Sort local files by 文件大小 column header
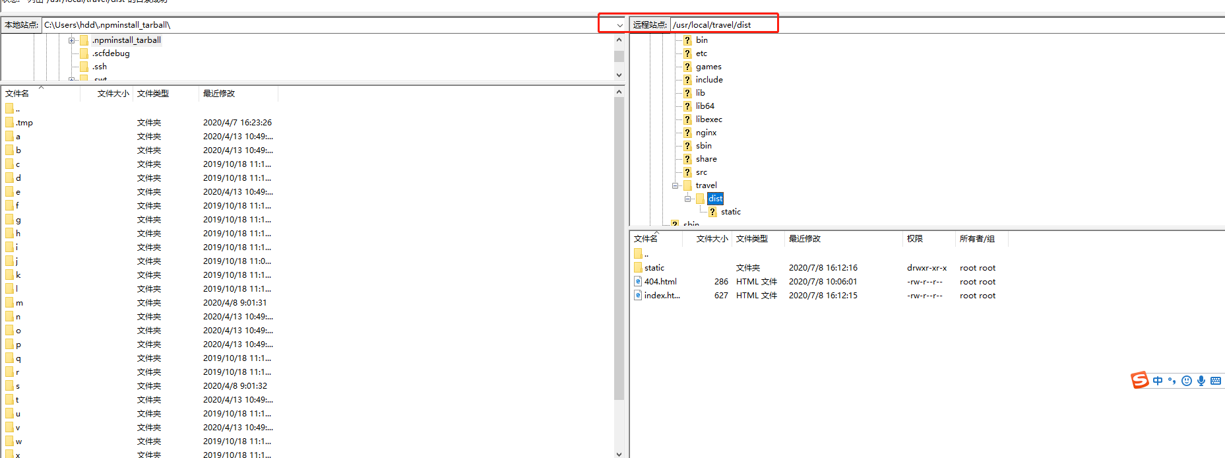This screenshot has width=1225, height=458. click(x=106, y=94)
